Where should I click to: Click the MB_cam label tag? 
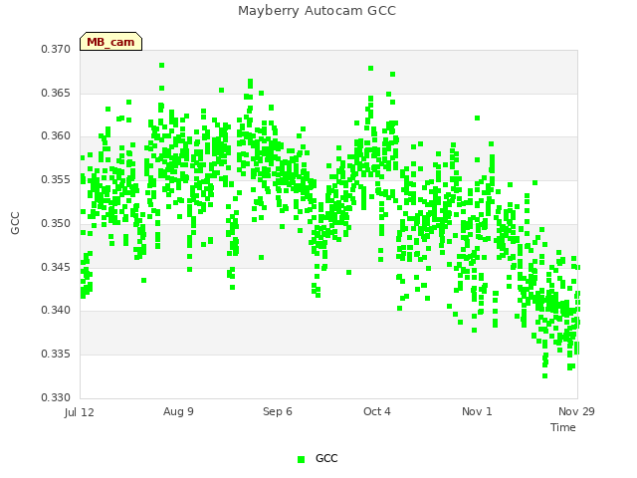point(110,42)
